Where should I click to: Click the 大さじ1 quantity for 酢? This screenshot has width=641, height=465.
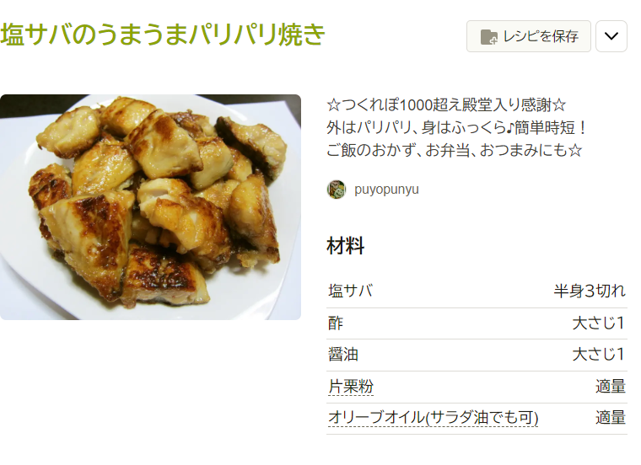(x=599, y=323)
